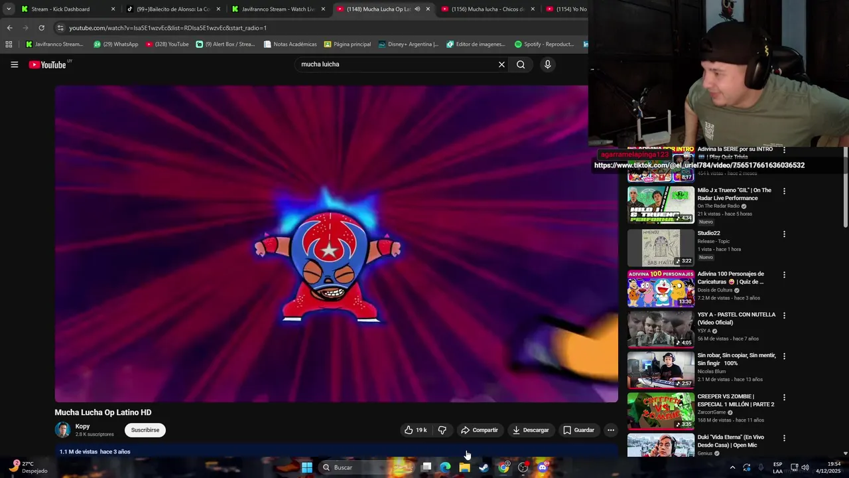The height and width of the screenshot is (478, 849).
Task: Open the bookmarks bar apps grid
Action: point(9,44)
